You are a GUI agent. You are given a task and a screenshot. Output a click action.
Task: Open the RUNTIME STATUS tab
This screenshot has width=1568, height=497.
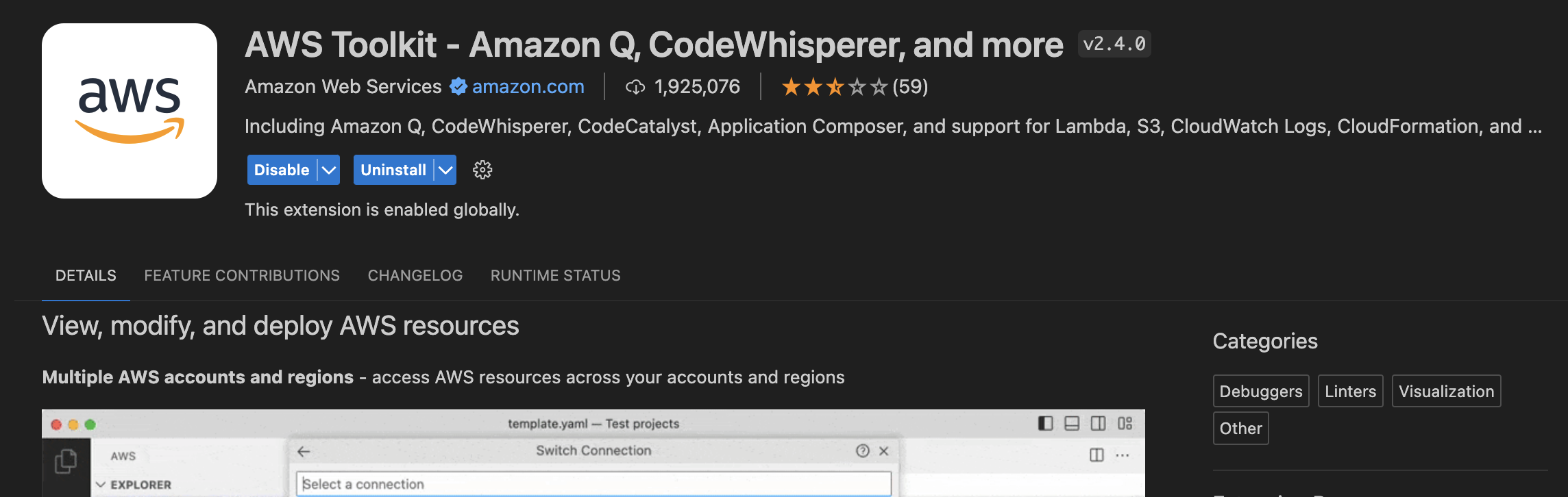pyautogui.click(x=556, y=275)
